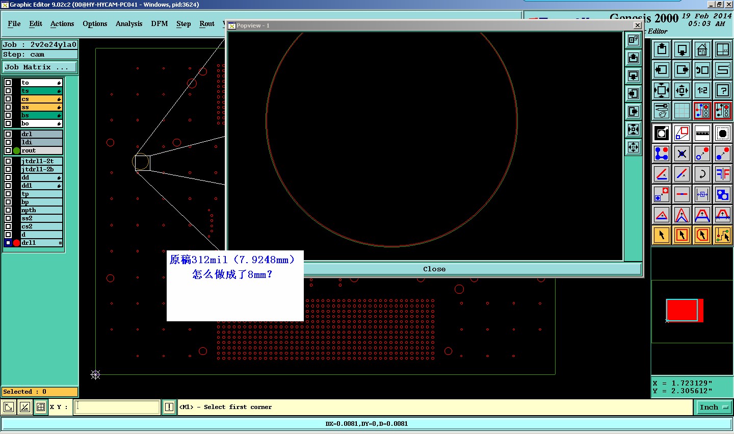734x434 pixels.
Task: Select the ruler measurement tool
Action: (702, 133)
